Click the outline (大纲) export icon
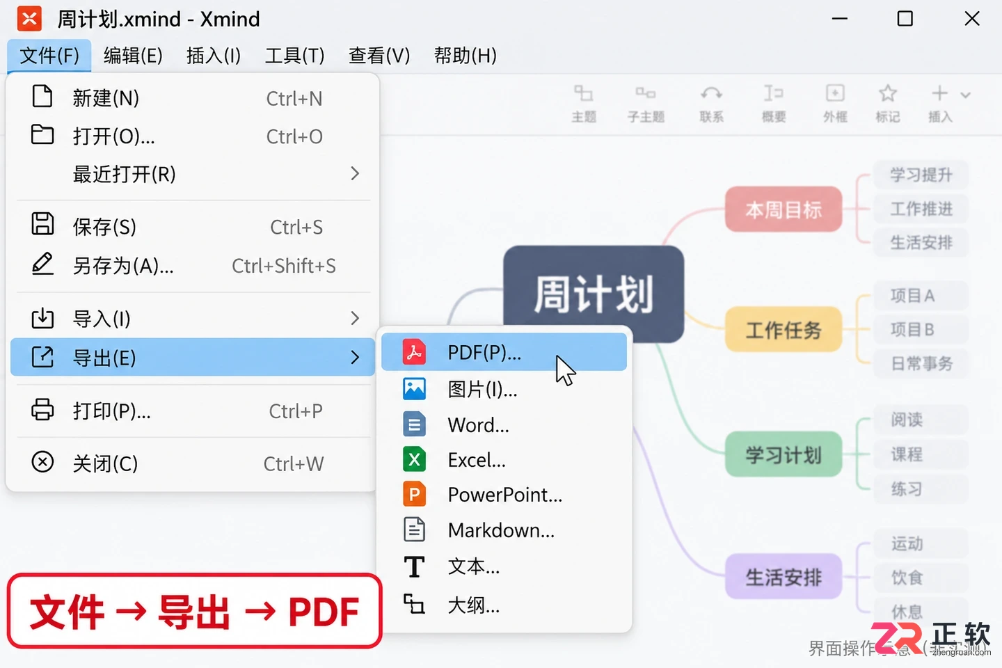 click(x=415, y=604)
